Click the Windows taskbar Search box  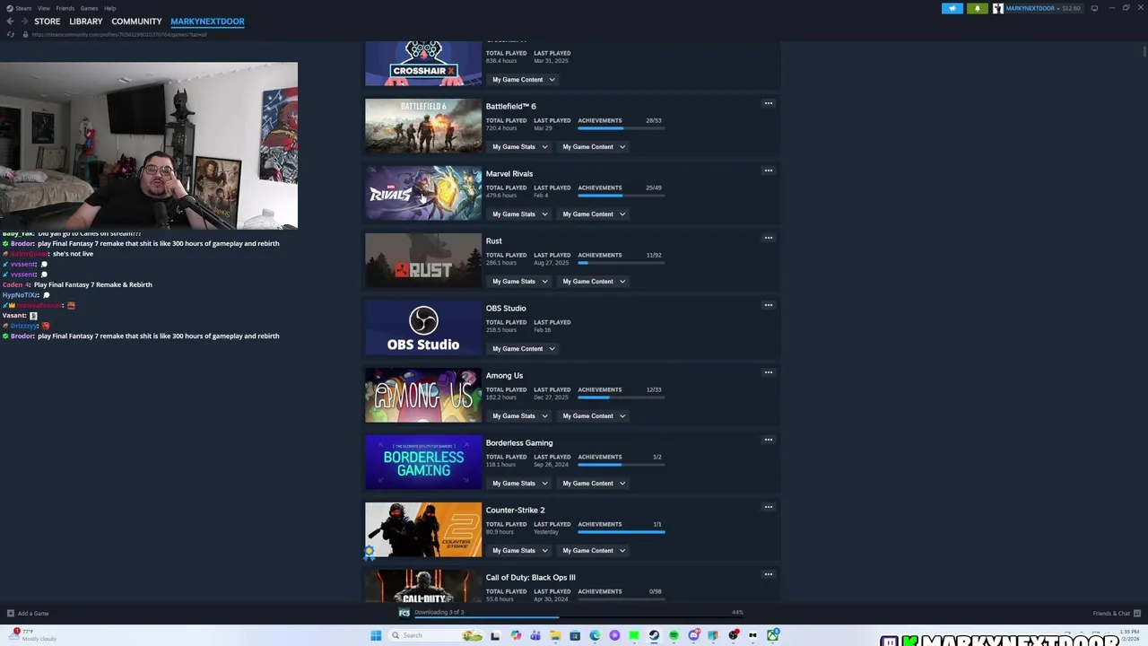436,635
